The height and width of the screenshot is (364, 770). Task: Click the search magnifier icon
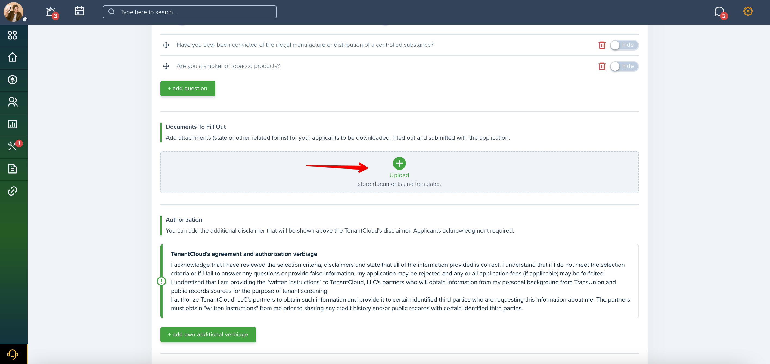(x=111, y=12)
